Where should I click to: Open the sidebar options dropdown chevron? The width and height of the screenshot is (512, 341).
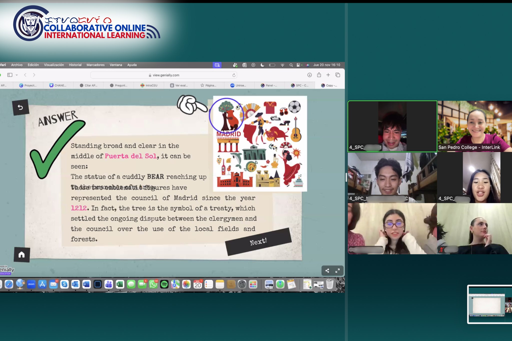(x=17, y=75)
